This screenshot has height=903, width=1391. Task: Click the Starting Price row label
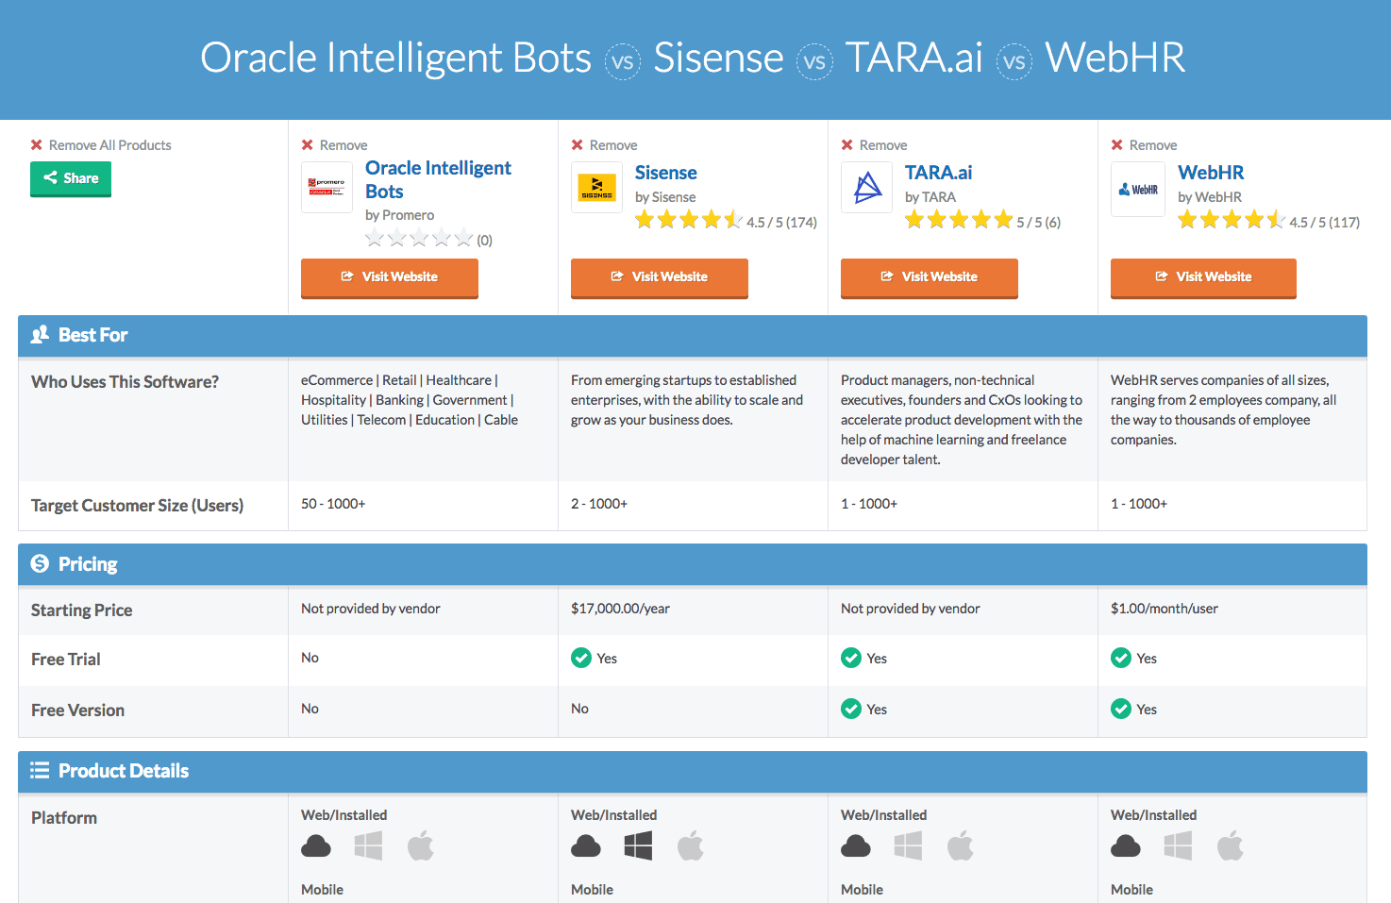81,610
